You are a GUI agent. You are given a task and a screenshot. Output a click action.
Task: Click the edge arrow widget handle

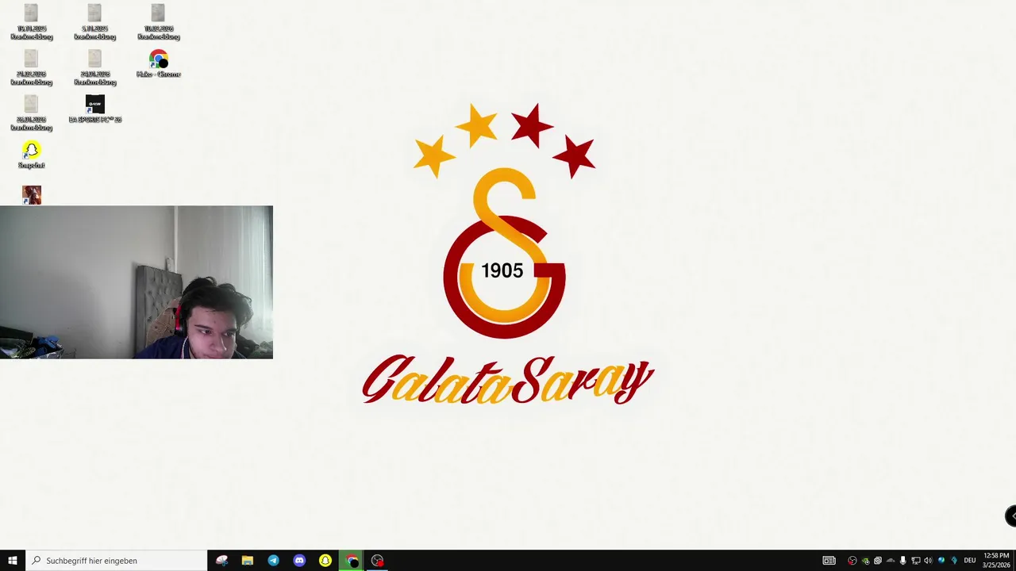coord(1011,515)
